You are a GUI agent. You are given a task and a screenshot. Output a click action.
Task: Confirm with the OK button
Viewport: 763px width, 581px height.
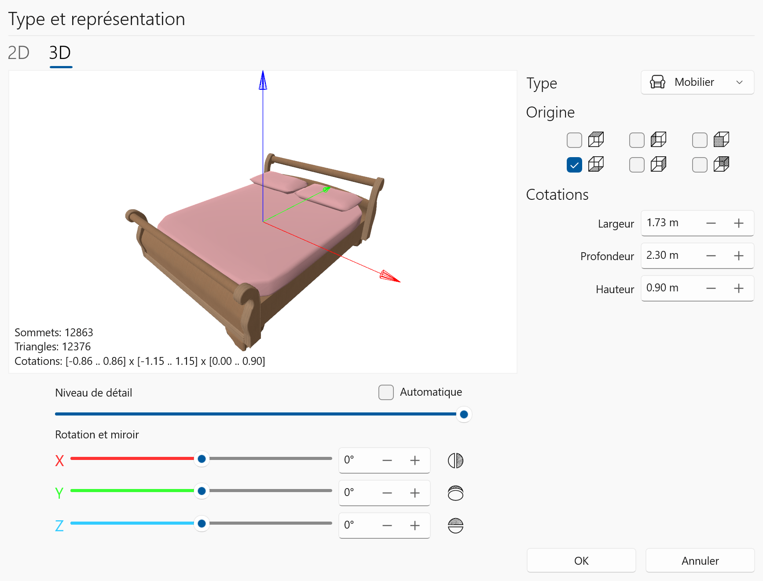coord(581,560)
